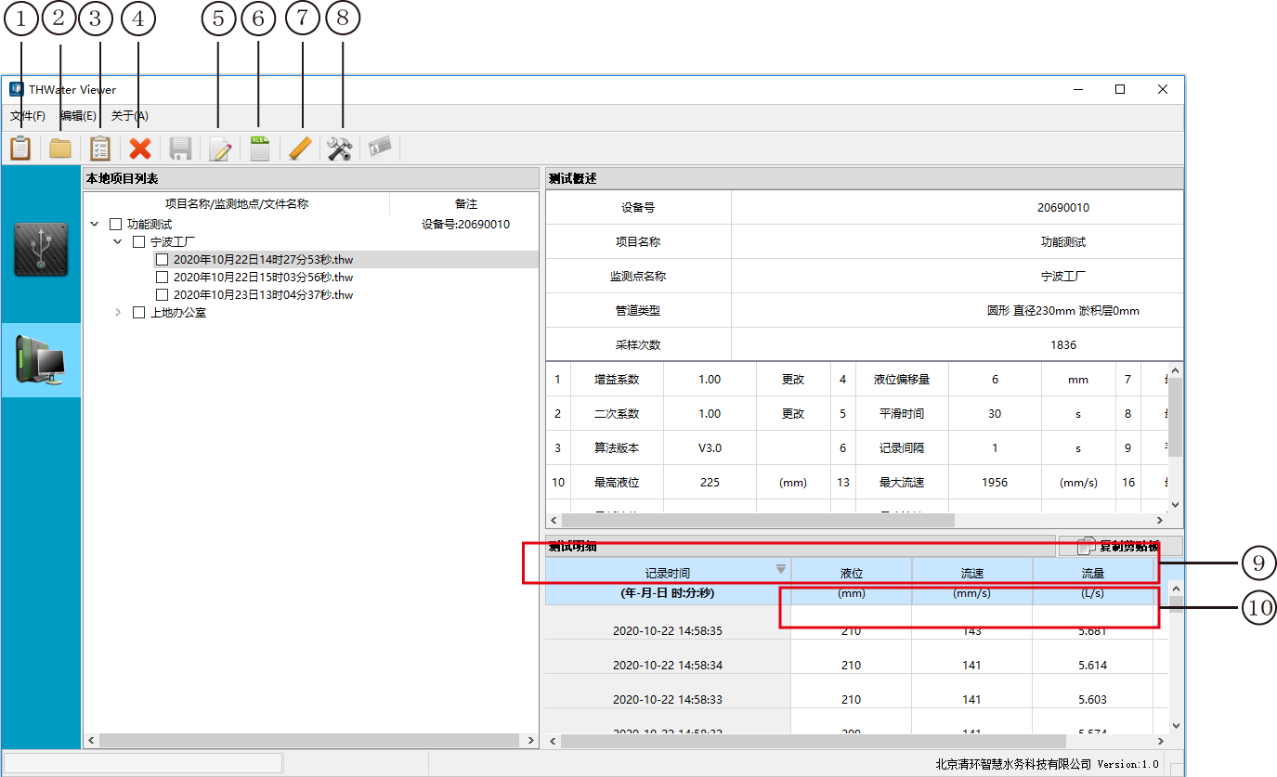Screen dimensions: 1277x777
Task: Check the 宁波工厂 site checkbox
Action: click(139, 241)
